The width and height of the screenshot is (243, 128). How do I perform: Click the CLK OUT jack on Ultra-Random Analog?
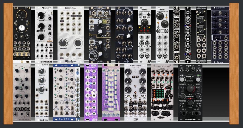135,95
